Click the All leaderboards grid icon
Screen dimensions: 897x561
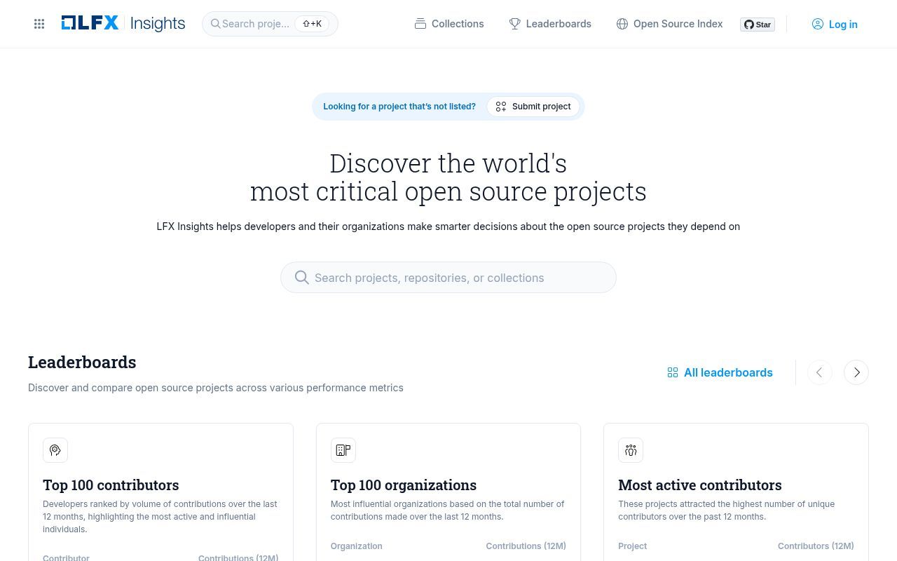click(673, 372)
